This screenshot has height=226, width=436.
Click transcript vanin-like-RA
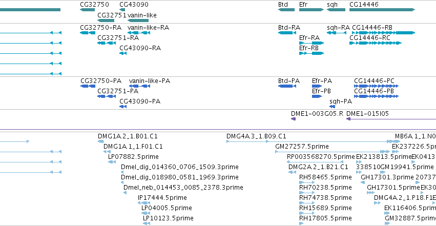tap(139, 33)
